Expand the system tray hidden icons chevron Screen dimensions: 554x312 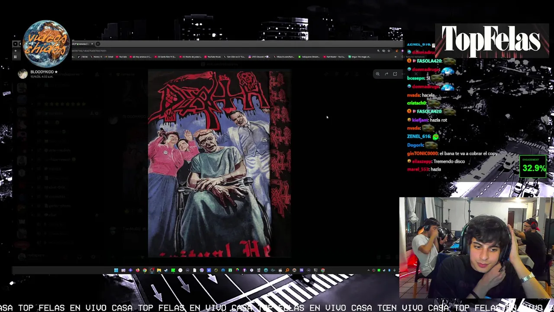[x=368, y=270]
